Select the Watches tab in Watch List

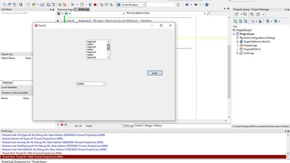click(x=7, y=82)
